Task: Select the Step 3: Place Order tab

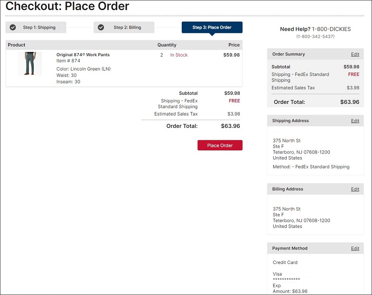Action: (x=212, y=27)
